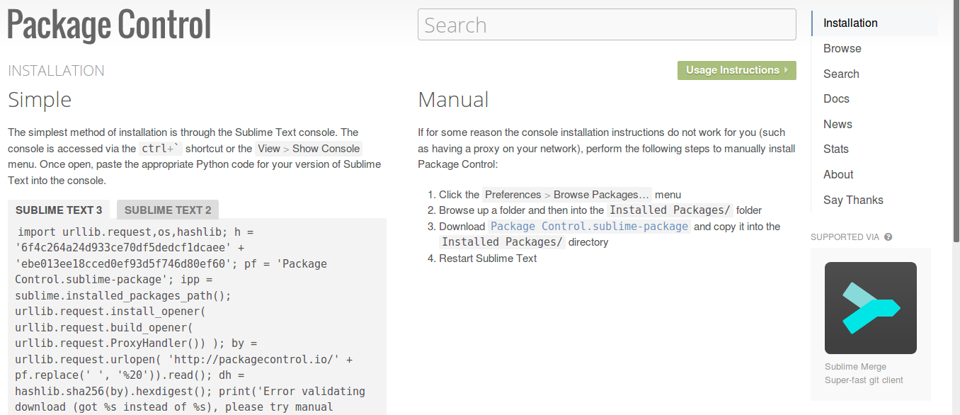Click the Sublime Merge label text

tap(855, 366)
